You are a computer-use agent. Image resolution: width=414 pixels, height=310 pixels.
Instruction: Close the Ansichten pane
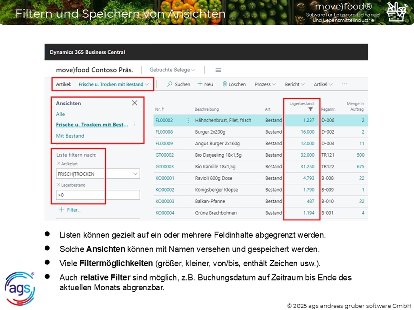click(135, 103)
